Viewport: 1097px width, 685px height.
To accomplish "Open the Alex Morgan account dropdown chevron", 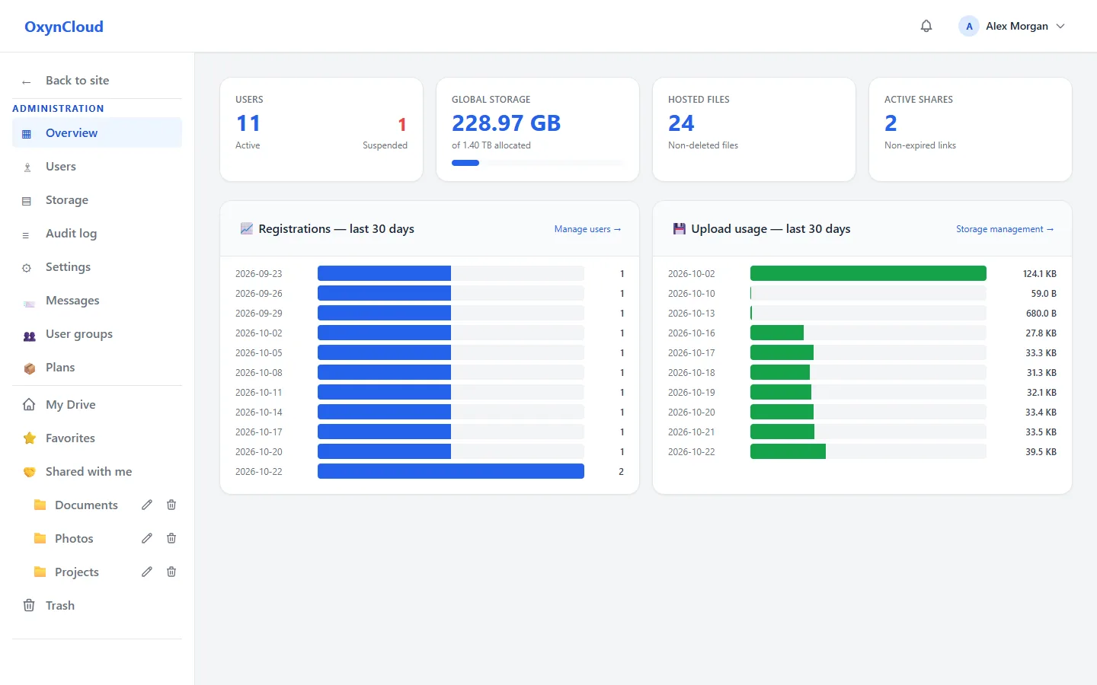I will pyautogui.click(x=1060, y=26).
